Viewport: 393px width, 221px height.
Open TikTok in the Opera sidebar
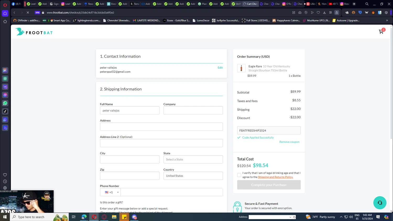5,111
